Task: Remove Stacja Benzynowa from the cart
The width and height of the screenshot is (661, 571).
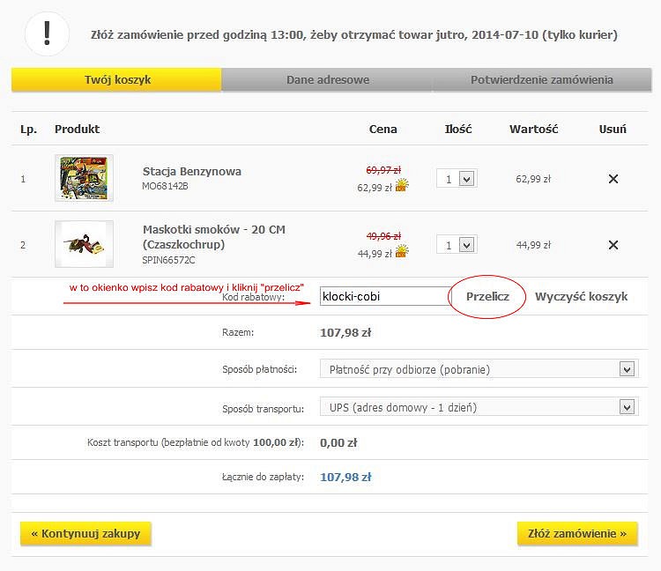Action: [613, 179]
